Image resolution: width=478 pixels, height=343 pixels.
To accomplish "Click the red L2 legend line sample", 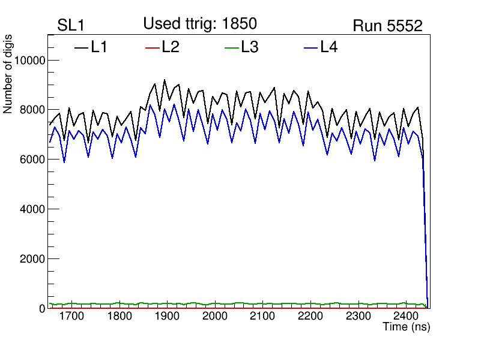I will pos(153,47).
